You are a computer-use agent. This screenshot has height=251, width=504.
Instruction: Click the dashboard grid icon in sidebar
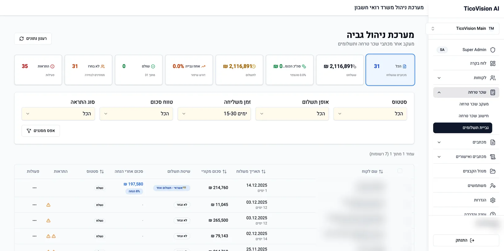coord(493,63)
